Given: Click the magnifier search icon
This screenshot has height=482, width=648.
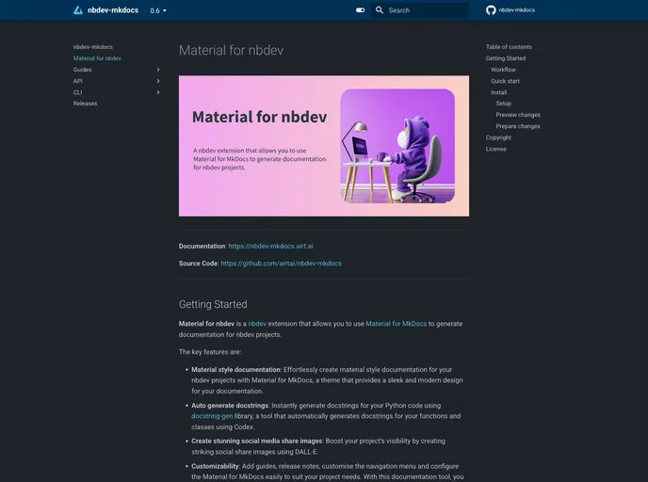Looking at the screenshot, I should pos(379,10).
